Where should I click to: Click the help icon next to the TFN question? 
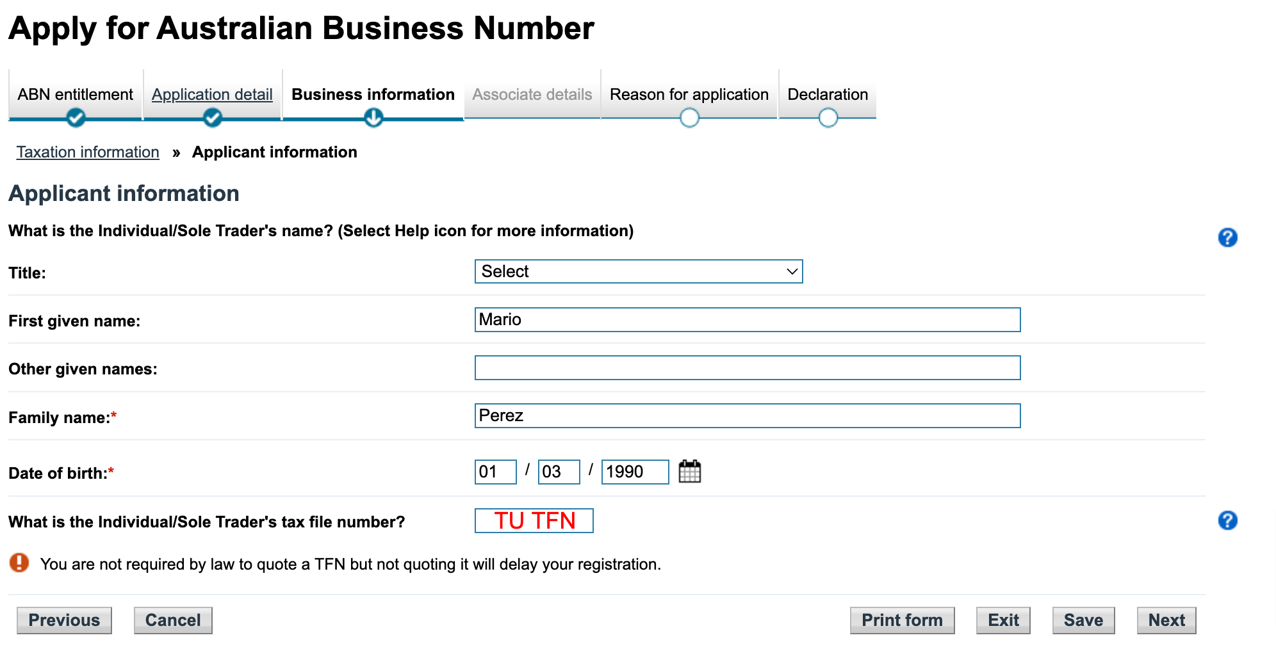pyautogui.click(x=1227, y=520)
